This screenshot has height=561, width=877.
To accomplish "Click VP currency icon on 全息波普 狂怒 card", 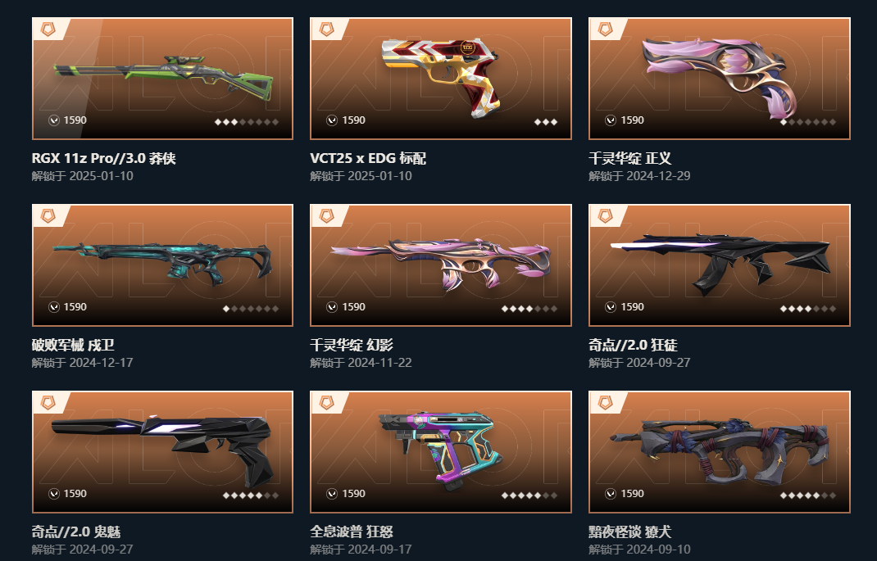I will [x=332, y=493].
